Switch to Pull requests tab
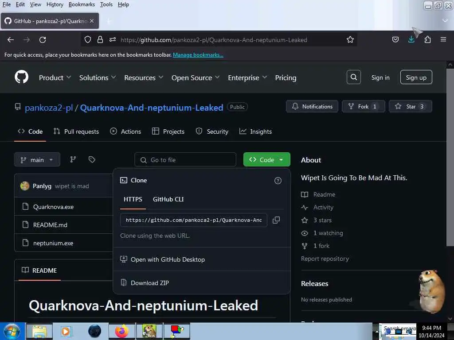The height and width of the screenshot is (340, 454). [76, 131]
